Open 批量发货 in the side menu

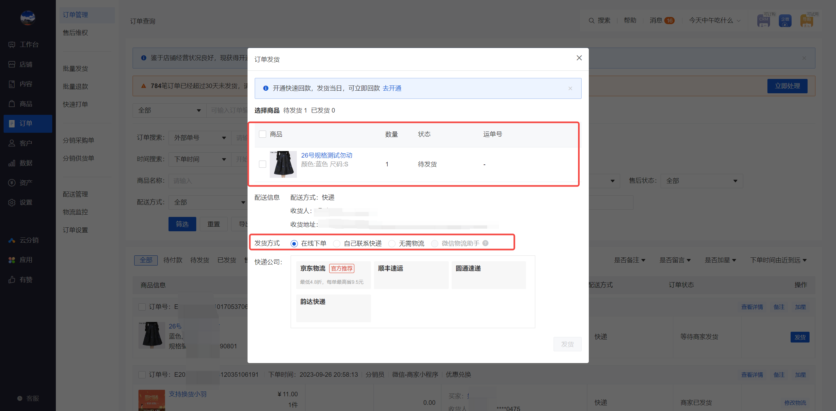[75, 68]
